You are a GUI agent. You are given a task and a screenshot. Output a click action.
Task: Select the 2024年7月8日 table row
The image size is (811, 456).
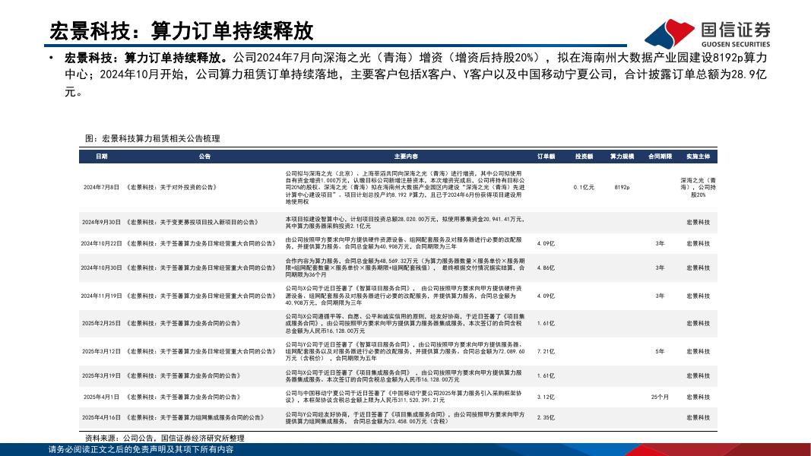(x=304, y=186)
